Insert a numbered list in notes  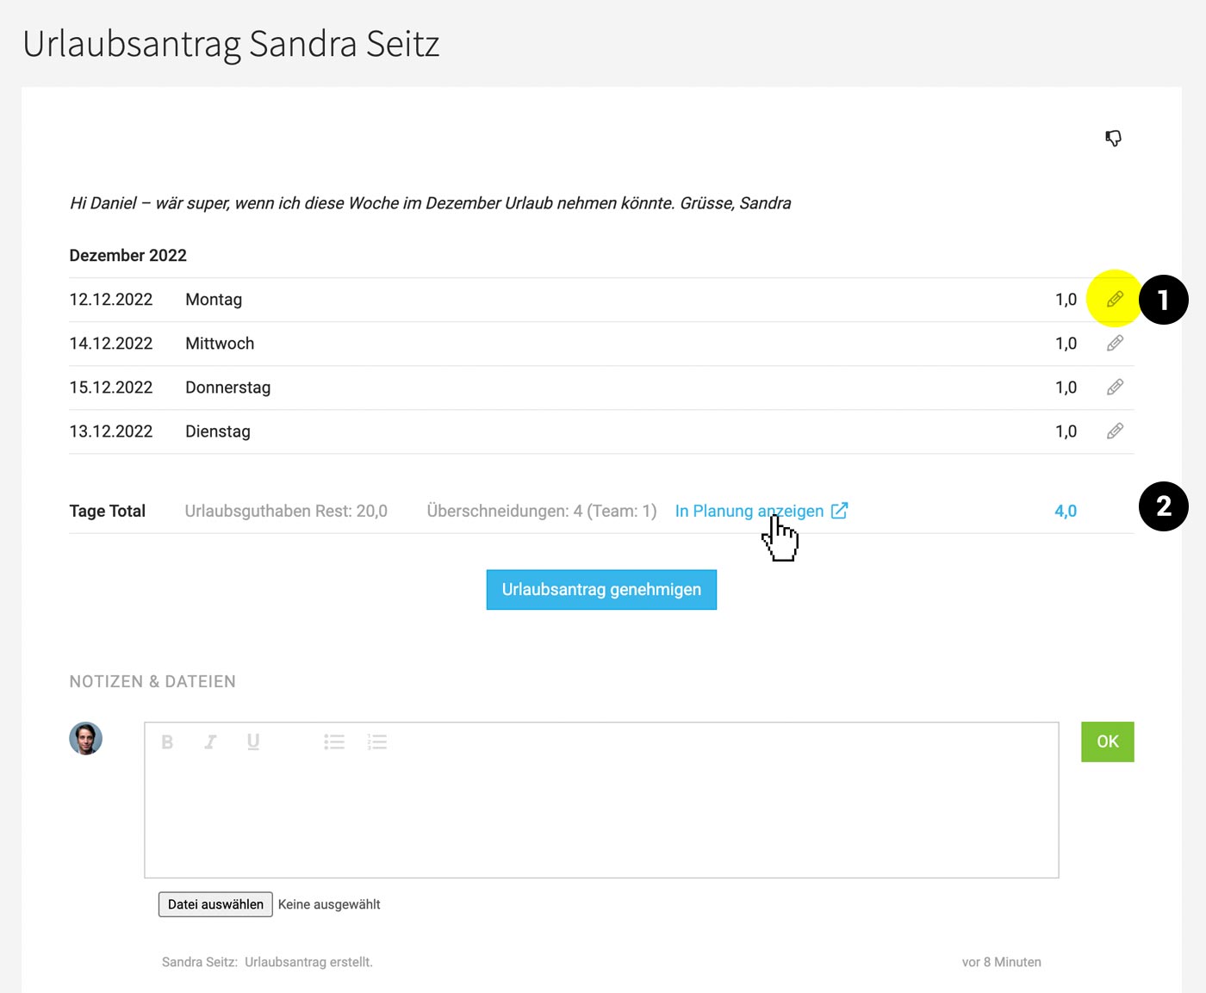(377, 742)
